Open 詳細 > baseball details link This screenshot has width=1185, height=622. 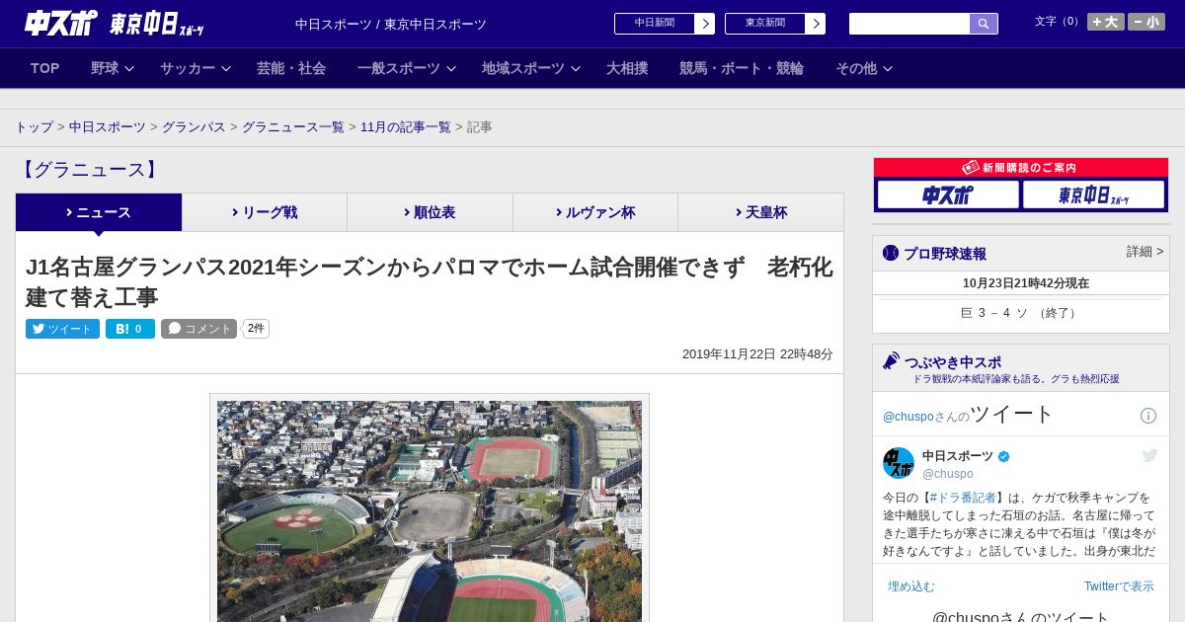[x=1145, y=252]
